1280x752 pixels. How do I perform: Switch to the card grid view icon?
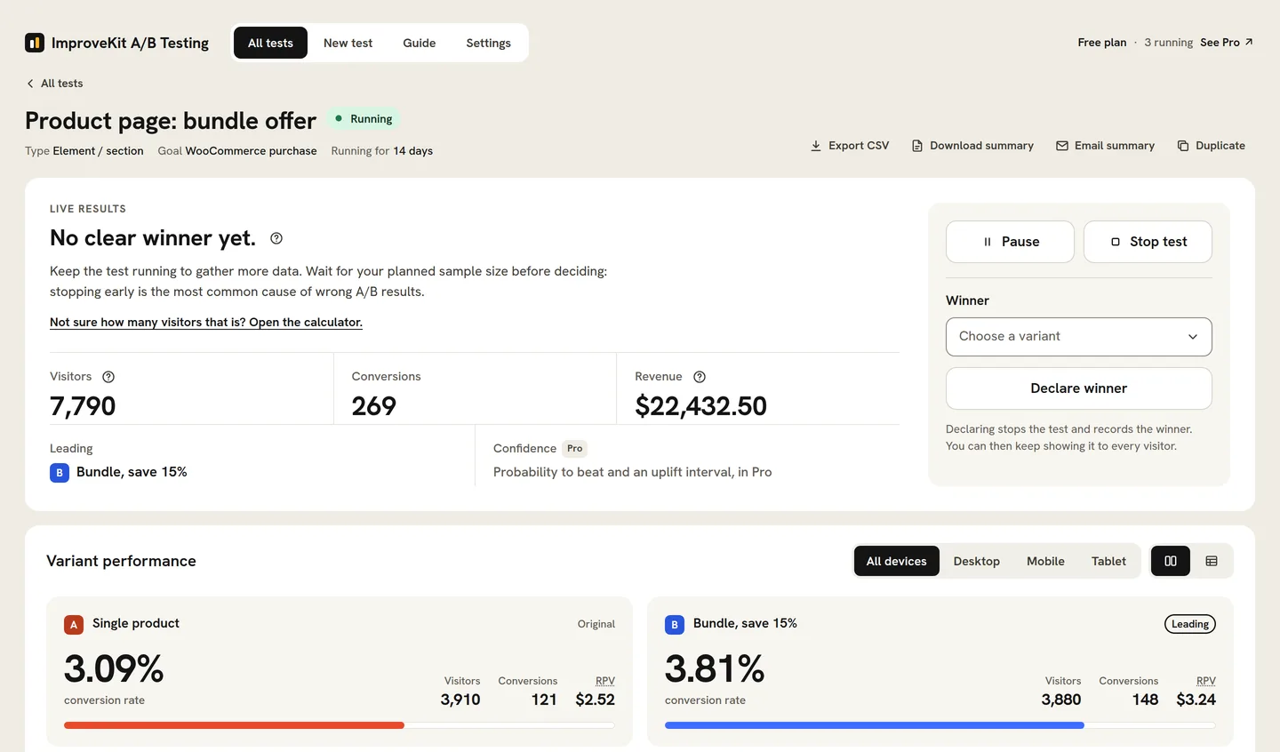click(x=1171, y=561)
